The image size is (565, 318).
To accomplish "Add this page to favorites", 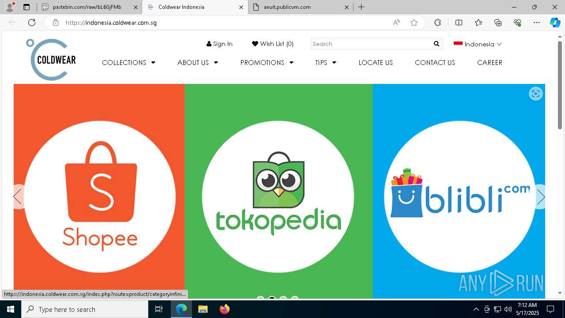I will (414, 23).
